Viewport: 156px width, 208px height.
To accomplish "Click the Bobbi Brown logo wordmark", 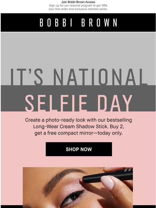I will [x=78, y=23].
